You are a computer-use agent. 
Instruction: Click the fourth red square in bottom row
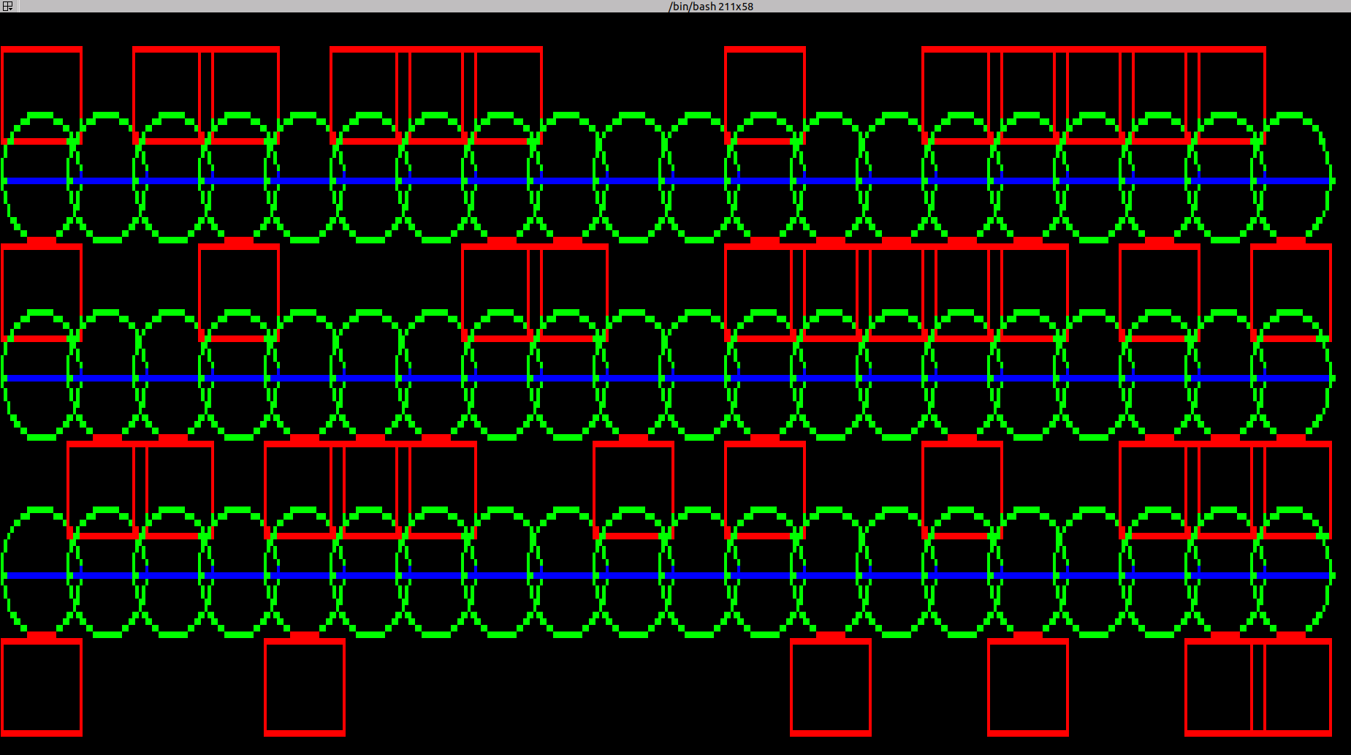pos(1028,687)
